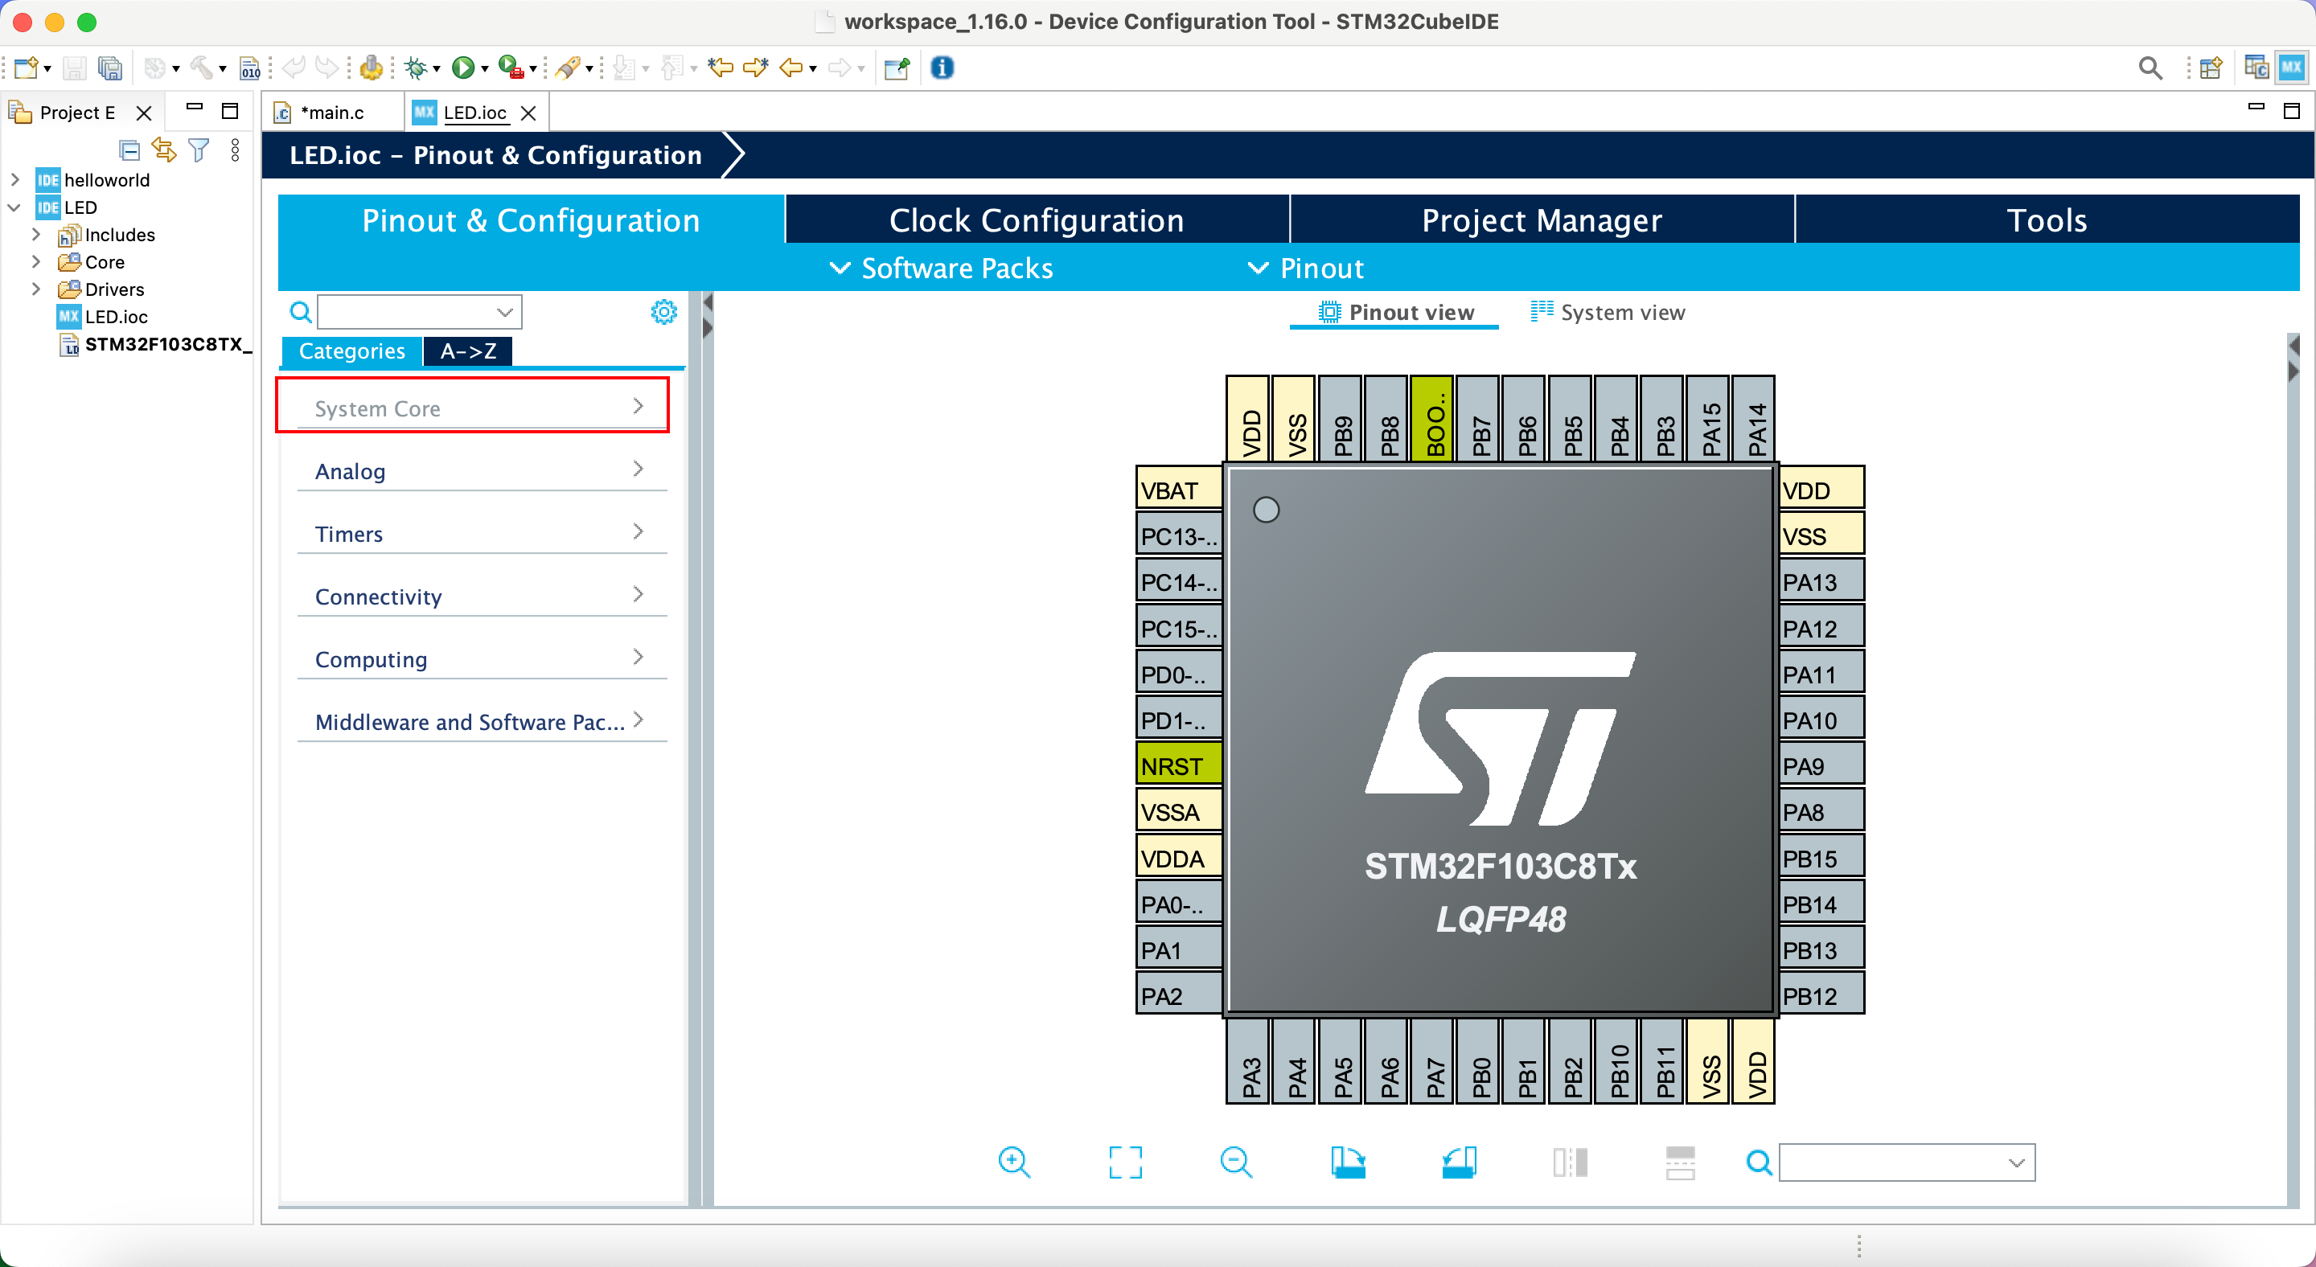Switch to Project Manager tab

pos(1542,220)
